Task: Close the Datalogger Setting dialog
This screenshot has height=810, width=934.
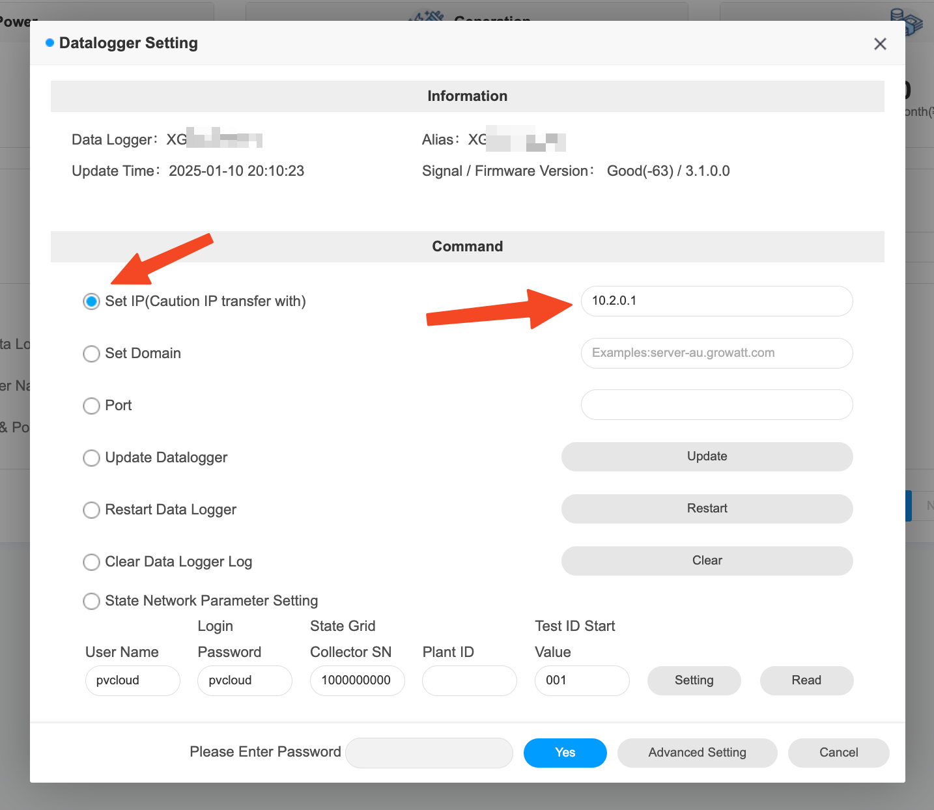Action: click(880, 44)
